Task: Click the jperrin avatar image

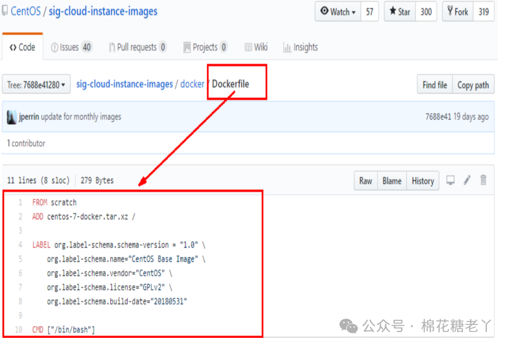Action: pyautogui.click(x=12, y=117)
